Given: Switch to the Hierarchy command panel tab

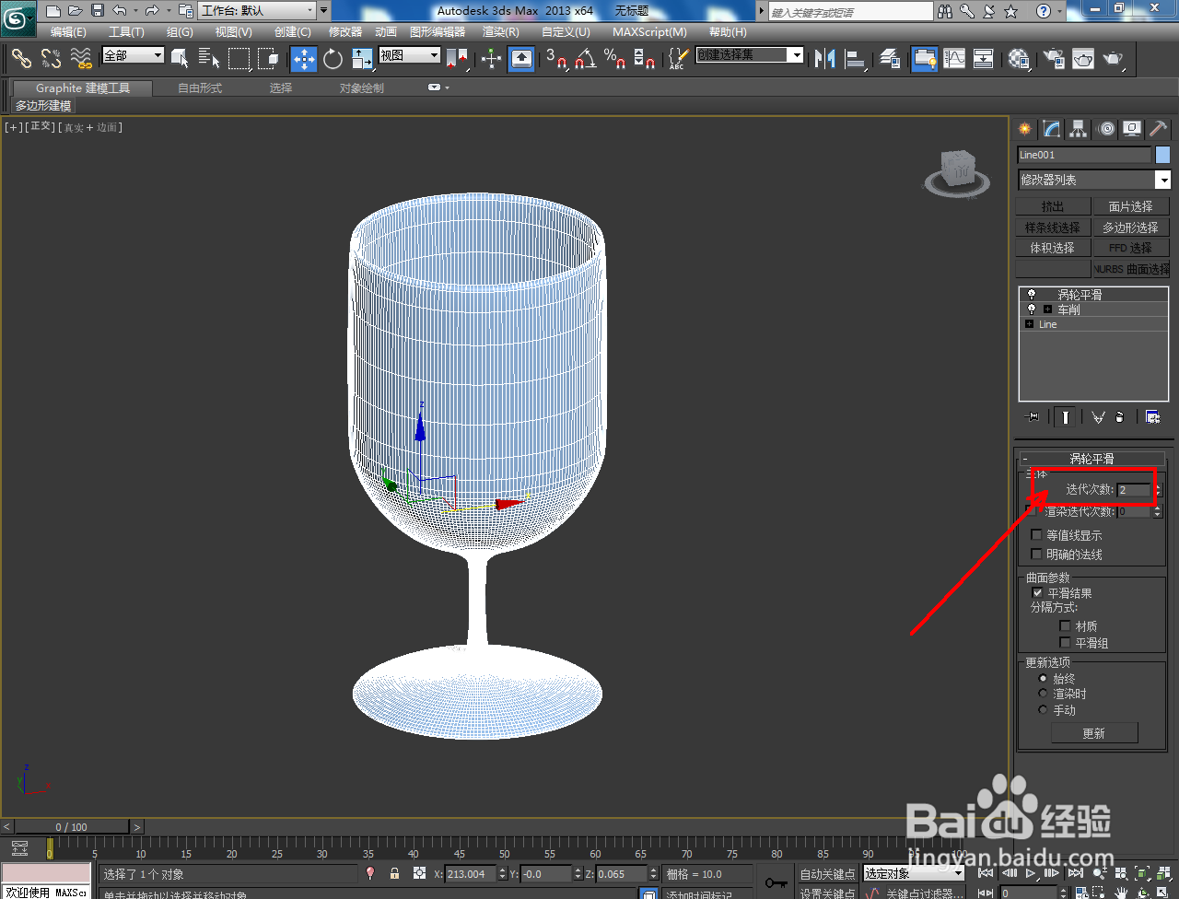Looking at the screenshot, I should (1079, 129).
